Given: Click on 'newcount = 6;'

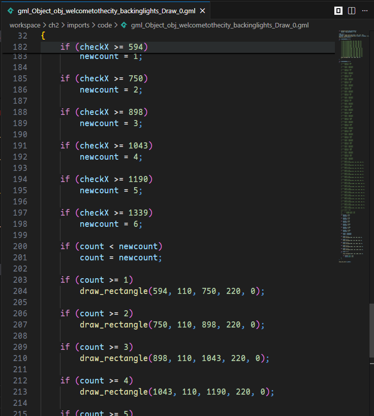Looking at the screenshot, I should pos(111,224).
